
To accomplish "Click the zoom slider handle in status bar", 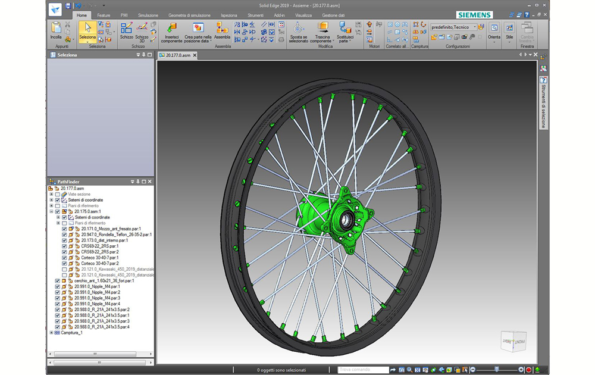I will coord(496,370).
